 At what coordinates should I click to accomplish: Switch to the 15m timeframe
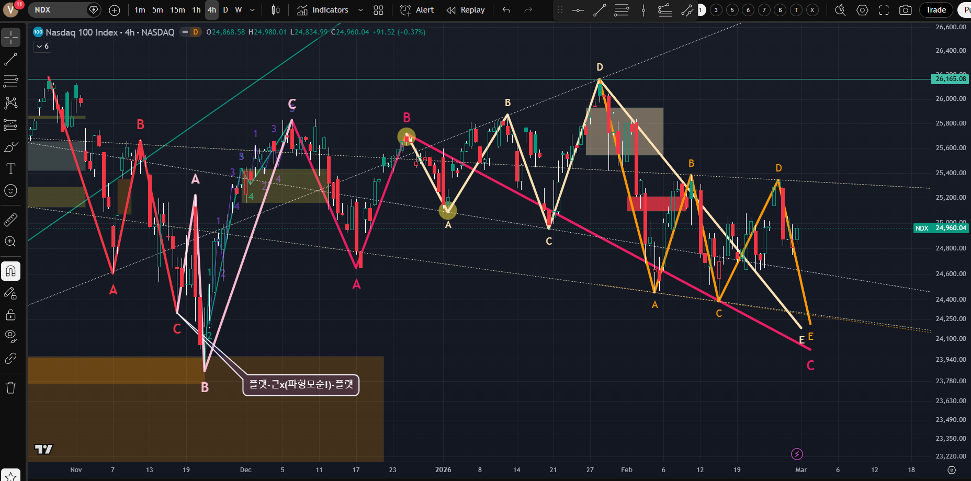177,10
